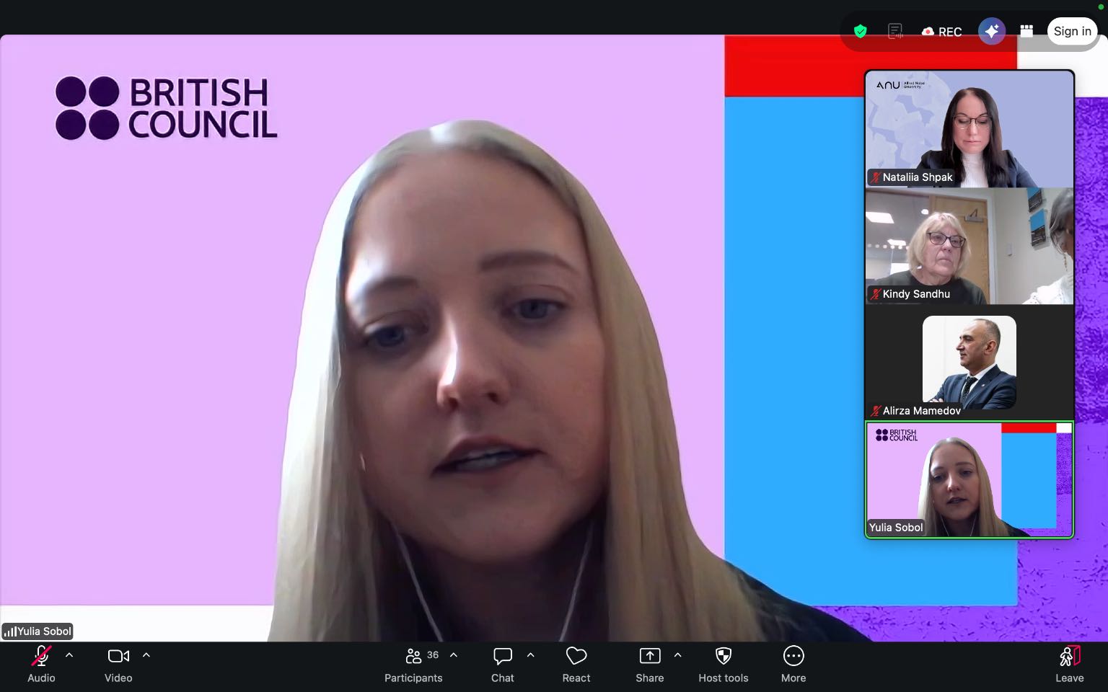Open the Chat panel
This screenshot has width=1108, height=692.
coord(502,663)
